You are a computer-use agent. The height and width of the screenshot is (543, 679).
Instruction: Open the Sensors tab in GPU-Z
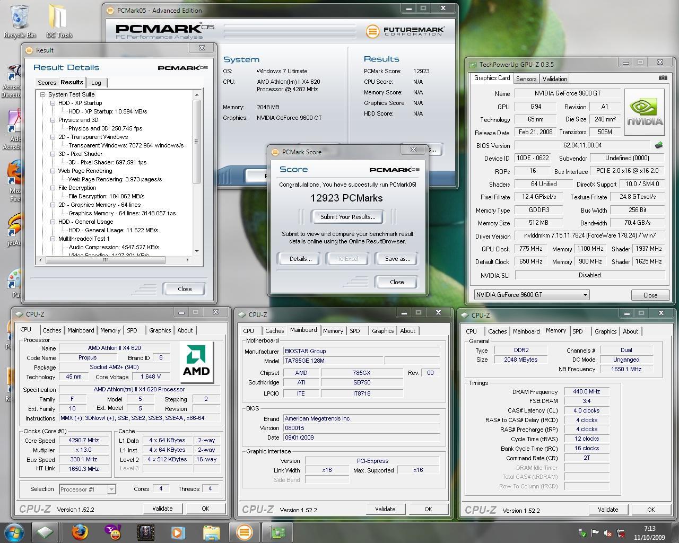(x=526, y=78)
